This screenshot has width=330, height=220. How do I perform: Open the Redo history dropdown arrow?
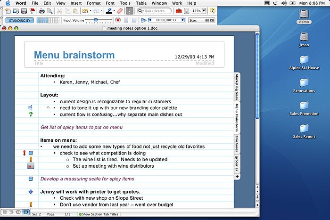pos(101,10)
